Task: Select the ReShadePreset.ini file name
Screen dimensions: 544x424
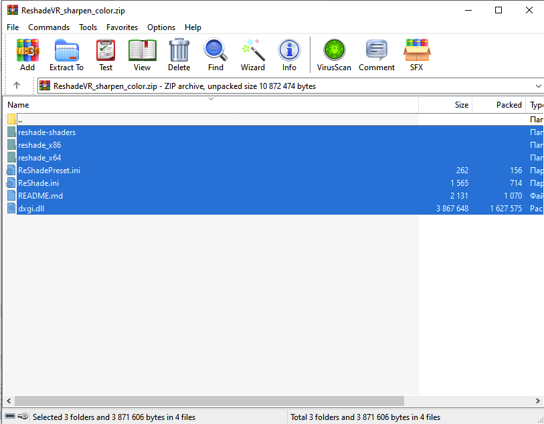Action: click(x=50, y=171)
